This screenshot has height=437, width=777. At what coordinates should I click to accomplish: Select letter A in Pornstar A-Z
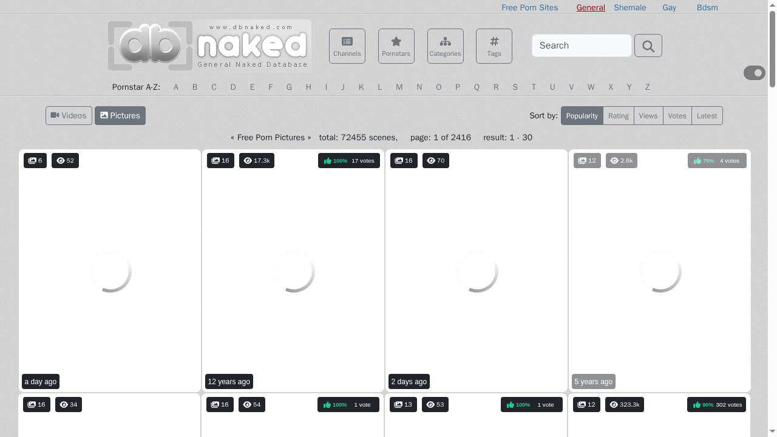pos(176,87)
